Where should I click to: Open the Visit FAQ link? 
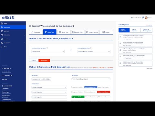click(5, 79)
